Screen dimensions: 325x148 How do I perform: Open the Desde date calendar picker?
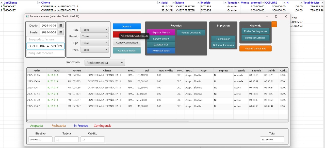(x=61, y=26)
